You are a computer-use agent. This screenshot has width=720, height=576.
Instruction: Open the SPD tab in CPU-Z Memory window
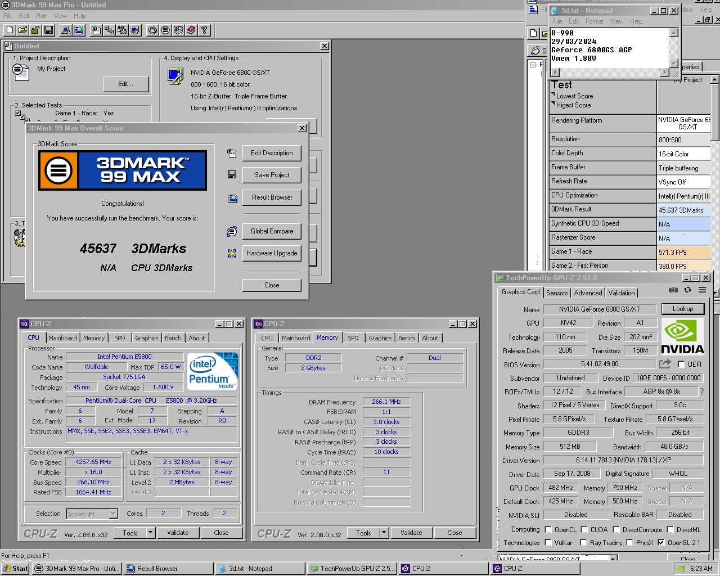(x=353, y=338)
